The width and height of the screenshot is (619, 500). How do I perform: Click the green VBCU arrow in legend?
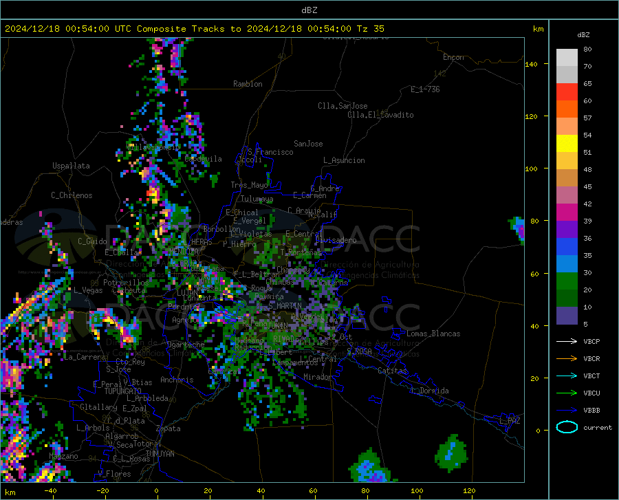567,393
